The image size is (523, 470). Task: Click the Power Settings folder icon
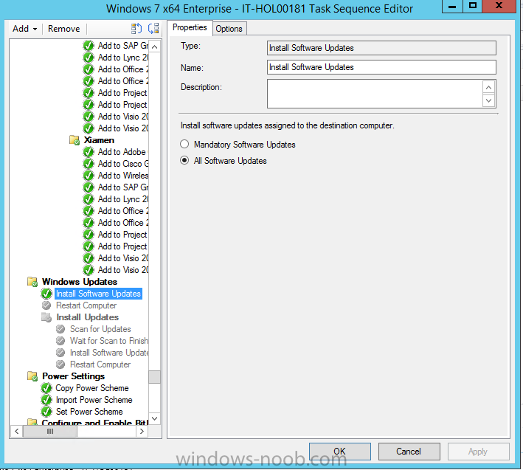tap(32, 376)
